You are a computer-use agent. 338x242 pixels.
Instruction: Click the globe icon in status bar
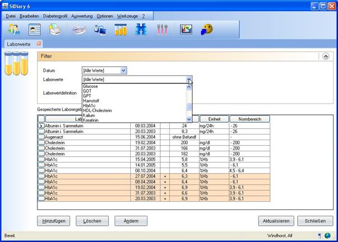pos(327,235)
